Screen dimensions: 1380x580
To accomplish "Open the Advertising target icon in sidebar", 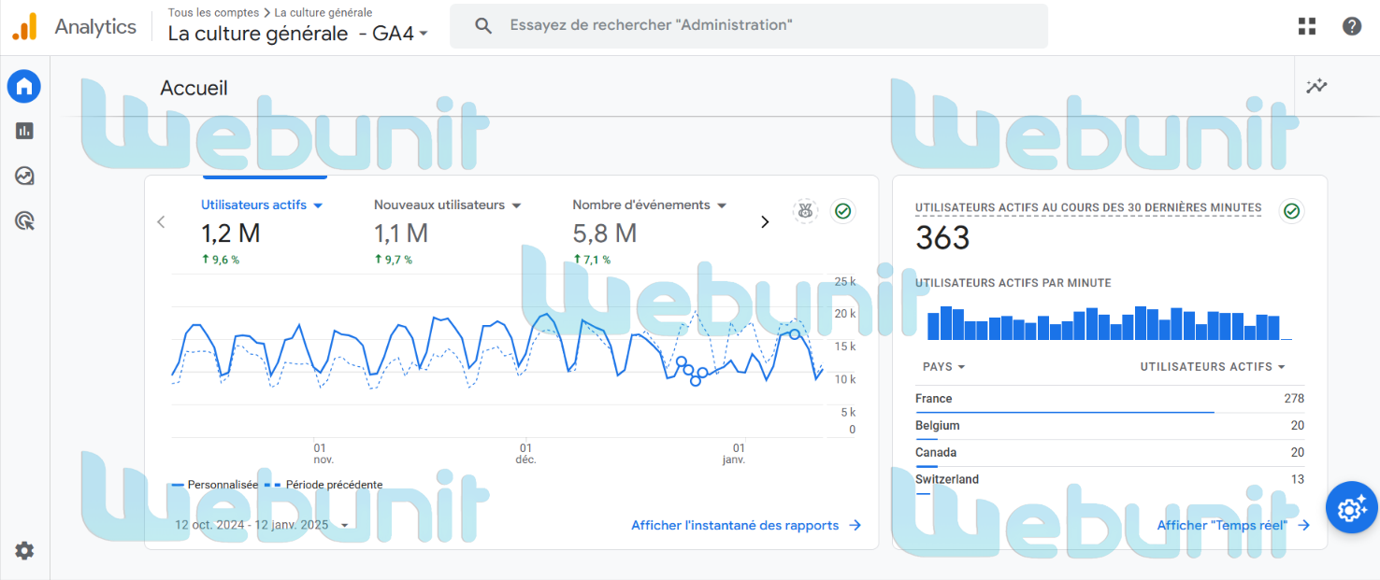I will point(24,221).
